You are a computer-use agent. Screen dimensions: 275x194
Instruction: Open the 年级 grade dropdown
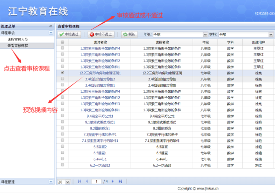[x=205, y=35]
